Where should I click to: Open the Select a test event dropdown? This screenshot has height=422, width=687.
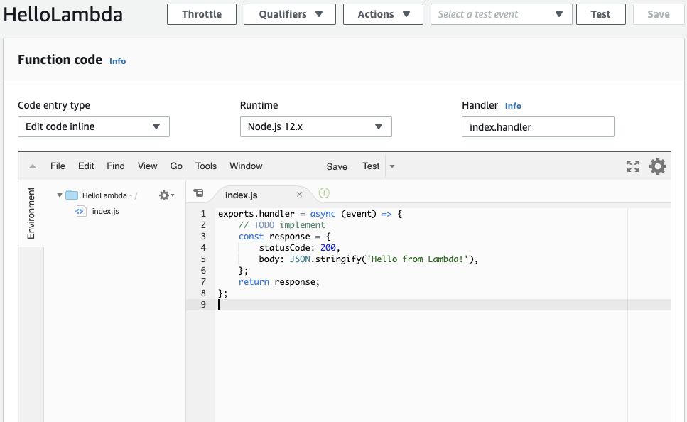click(502, 14)
